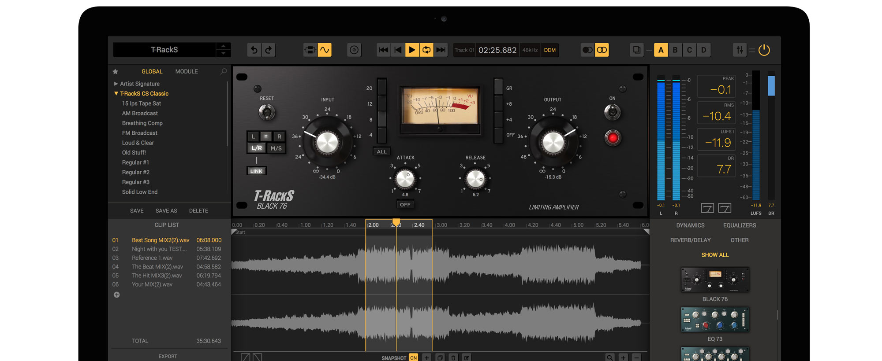Image resolution: width=882 pixels, height=361 pixels.
Task: Click the undo arrow icon
Action: (x=254, y=50)
